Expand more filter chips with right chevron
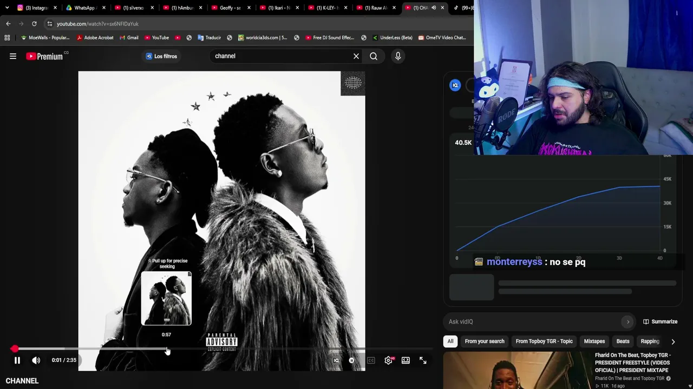The height and width of the screenshot is (389, 693). pos(673,341)
